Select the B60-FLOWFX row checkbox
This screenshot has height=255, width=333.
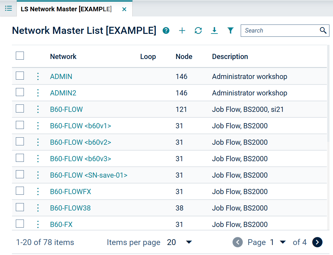[x=20, y=191]
